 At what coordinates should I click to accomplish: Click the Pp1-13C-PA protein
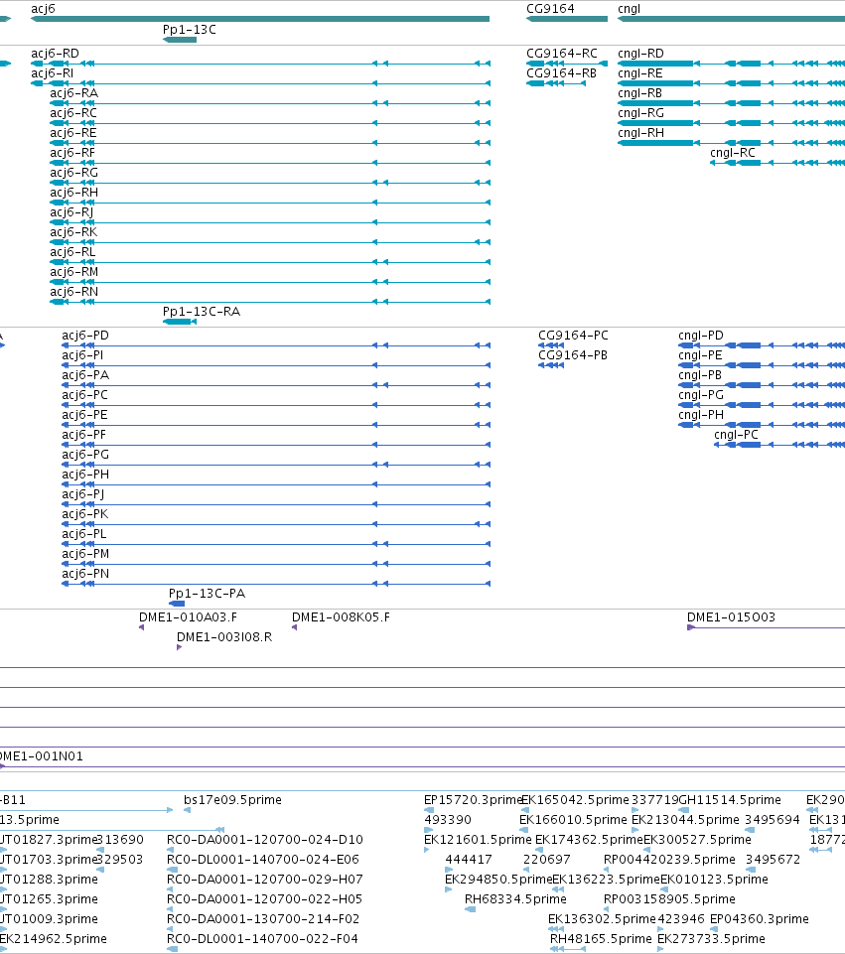coord(207,594)
